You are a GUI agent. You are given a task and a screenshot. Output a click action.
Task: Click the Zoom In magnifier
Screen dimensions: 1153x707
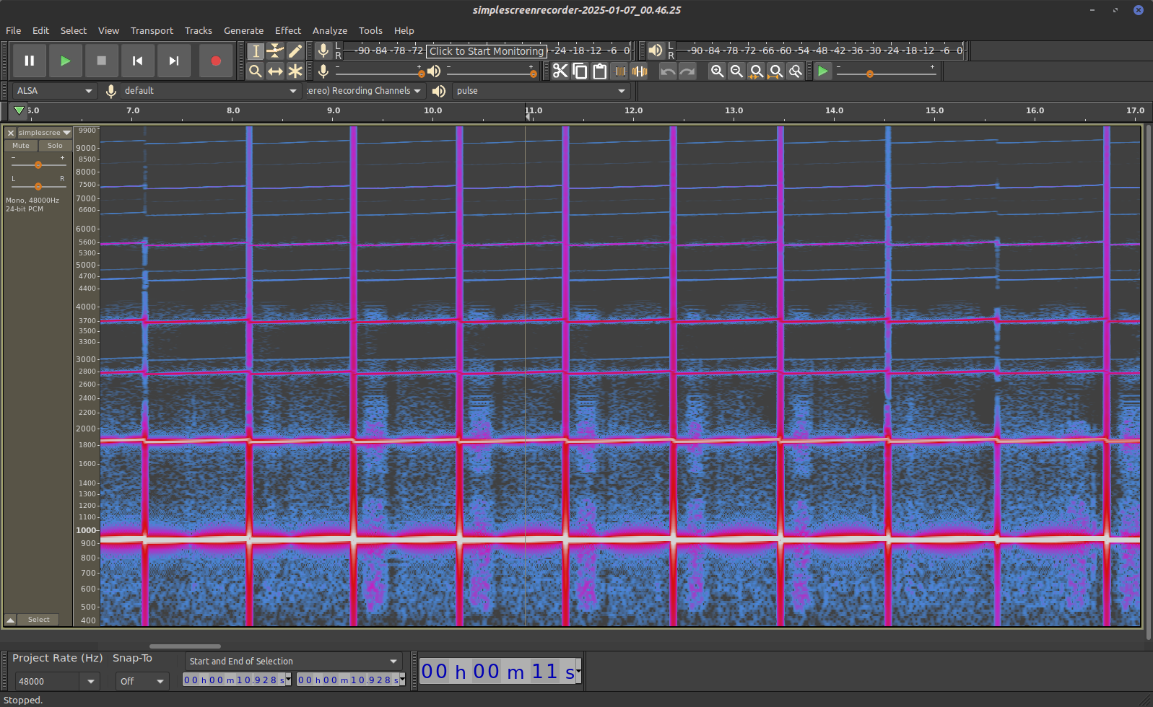click(717, 71)
